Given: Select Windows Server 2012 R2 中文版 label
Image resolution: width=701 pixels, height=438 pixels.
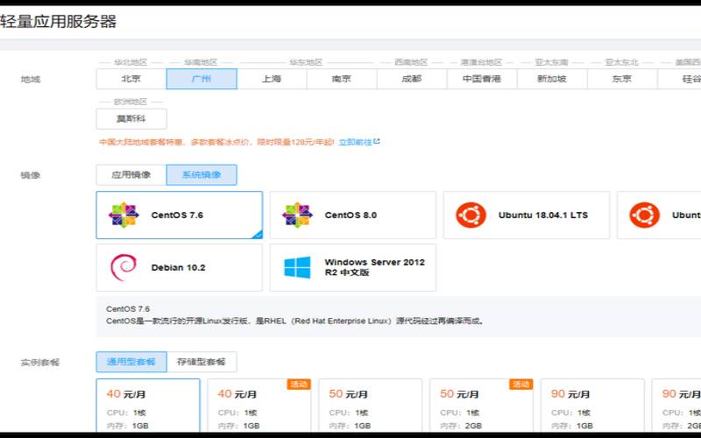Looking at the screenshot, I should pos(375,267).
